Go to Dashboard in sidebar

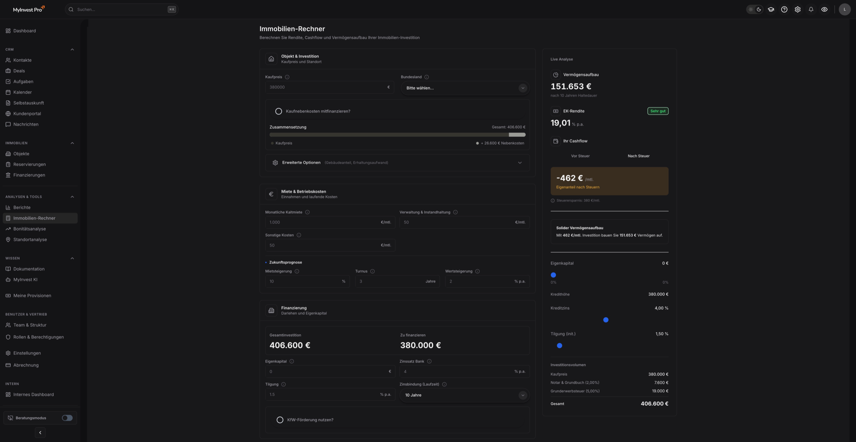click(x=24, y=31)
